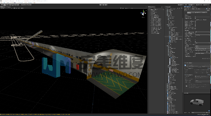Viewport: 211px width, 116px height.
Task: Open the Component menu
Action: [20, 2]
